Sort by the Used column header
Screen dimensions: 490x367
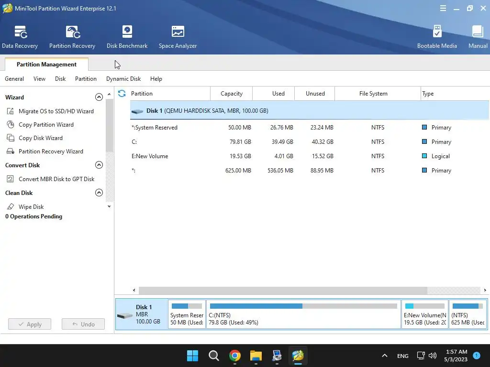[273, 94]
